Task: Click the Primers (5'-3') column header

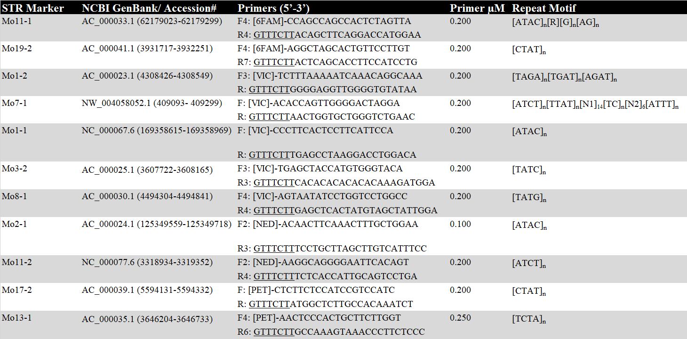Action: [273, 8]
